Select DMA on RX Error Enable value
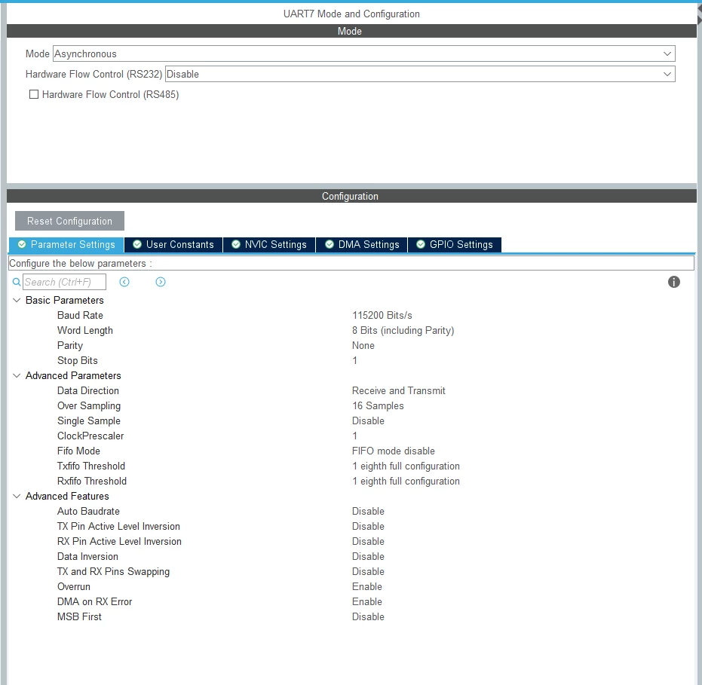This screenshot has height=685, width=702. 367,602
